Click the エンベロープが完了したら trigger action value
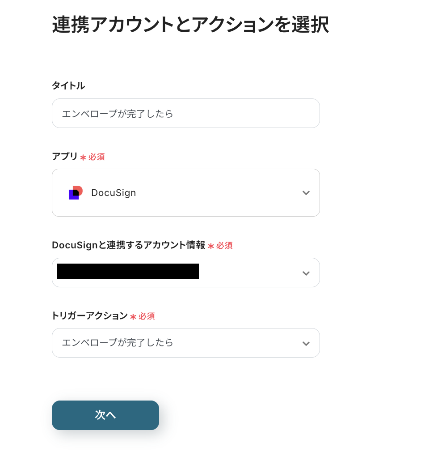This screenshot has width=421, height=452. [118, 343]
